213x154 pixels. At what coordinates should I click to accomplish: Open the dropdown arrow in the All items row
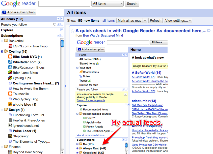tap(62, 19)
